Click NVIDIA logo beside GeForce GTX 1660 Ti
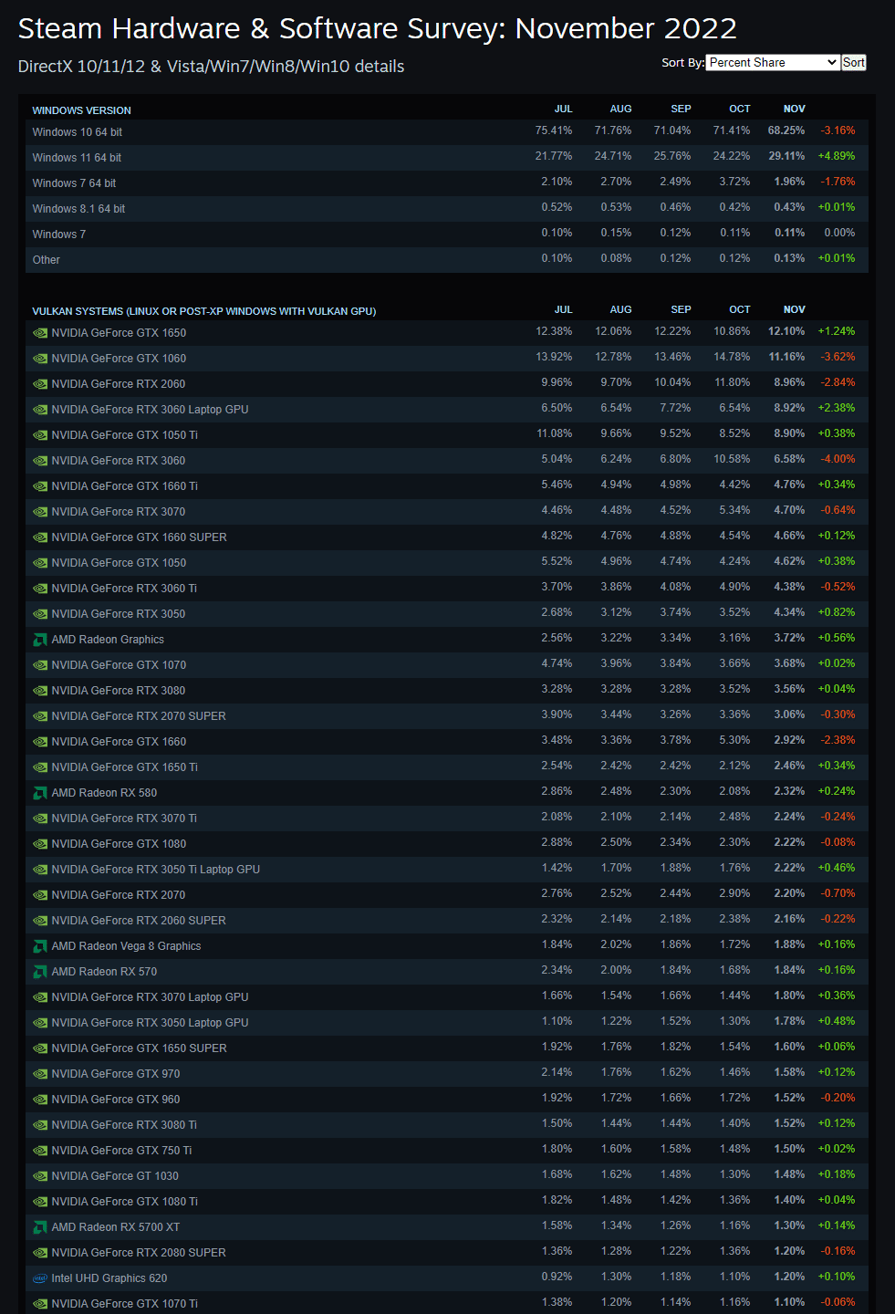This screenshot has width=895, height=1314. coord(40,486)
